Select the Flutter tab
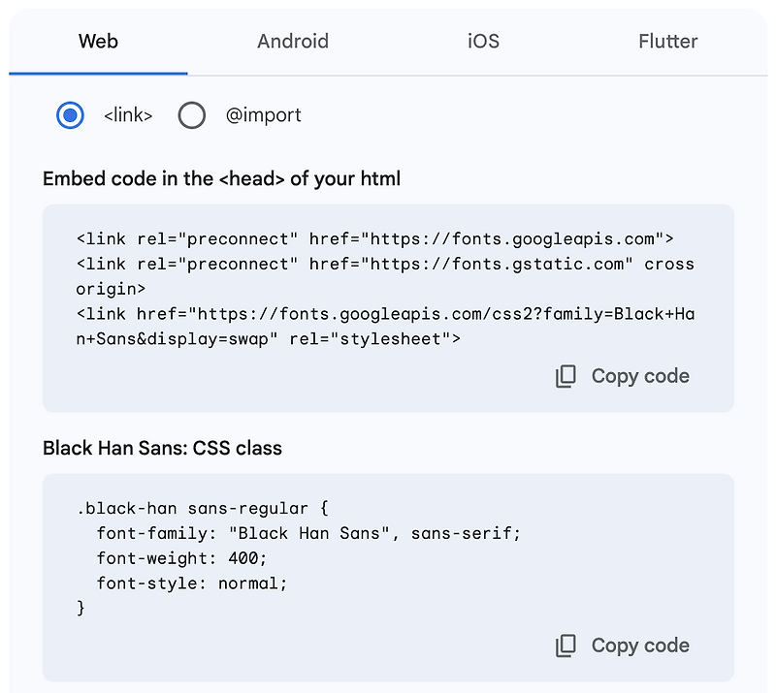Viewport: 776px width, 693px height. pyautogui.click(x=667, y=41)
